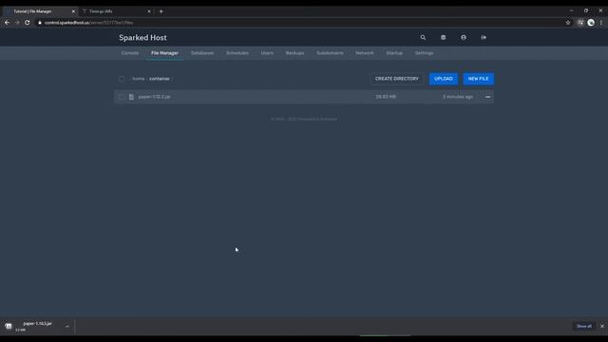
Task: Reload the page with the refresh icon
Action: click(28, 23)
